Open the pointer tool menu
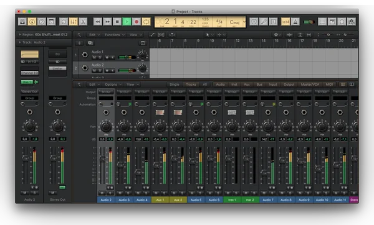The image size is (374, 225). [209, 35]
